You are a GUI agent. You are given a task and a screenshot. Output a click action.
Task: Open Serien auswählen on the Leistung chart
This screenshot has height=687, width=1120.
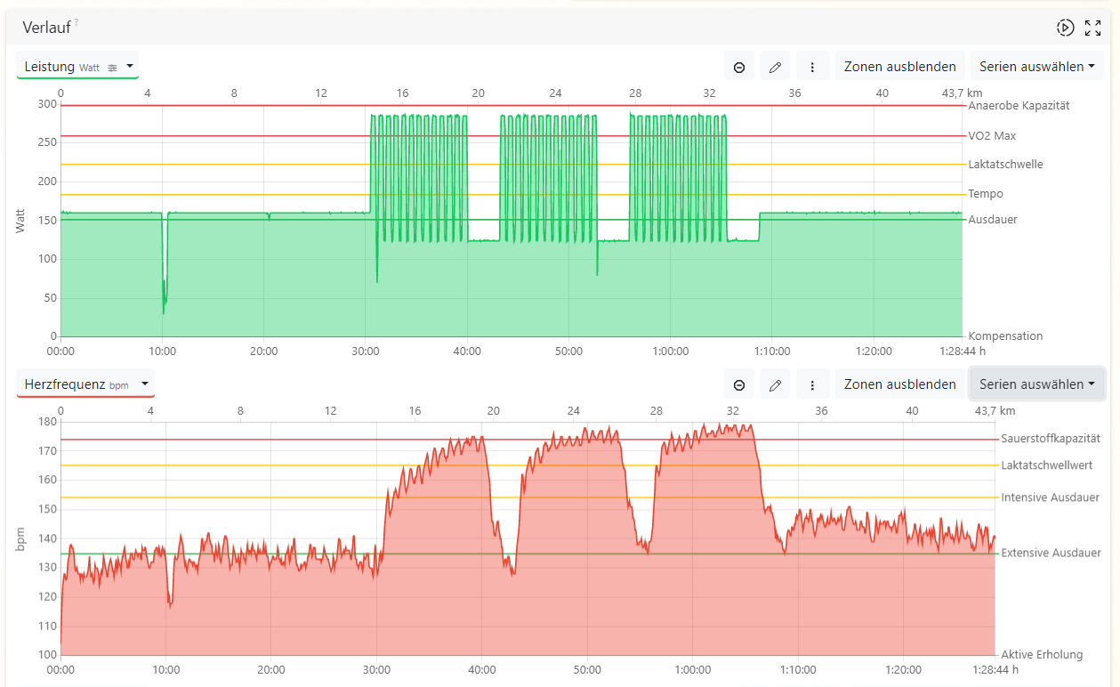tap(1036, 67)
